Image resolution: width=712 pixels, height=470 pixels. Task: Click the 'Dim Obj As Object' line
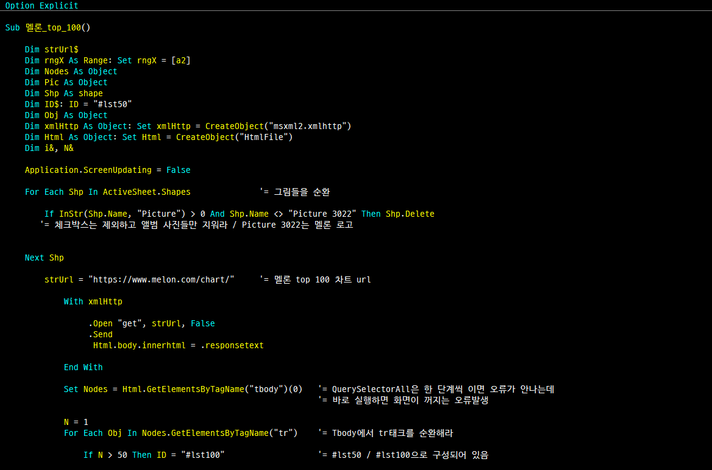click(66, 115)
